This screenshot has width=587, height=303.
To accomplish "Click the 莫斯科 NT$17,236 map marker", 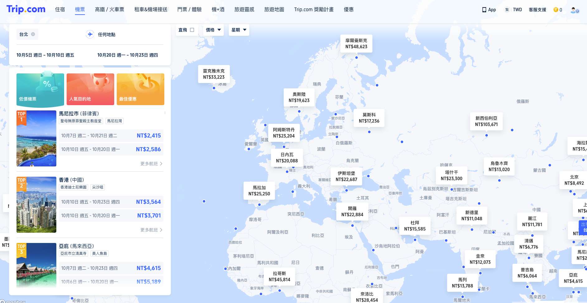I will tap(369, 118).
